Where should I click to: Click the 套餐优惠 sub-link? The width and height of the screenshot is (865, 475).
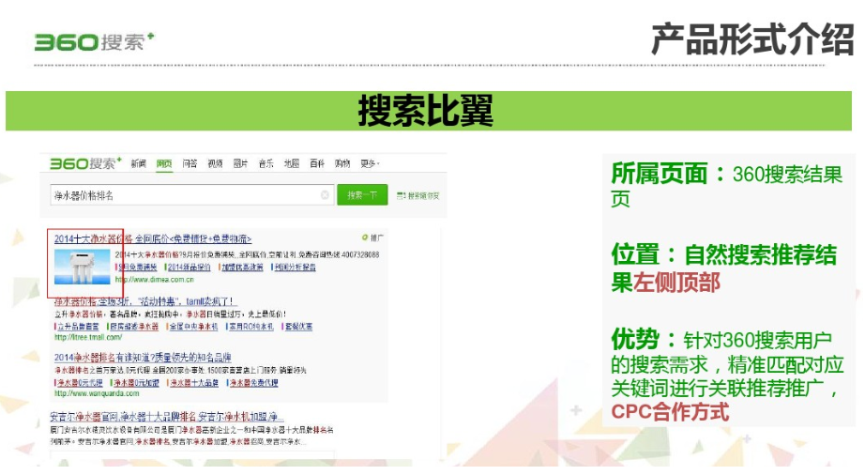[298, 327]
